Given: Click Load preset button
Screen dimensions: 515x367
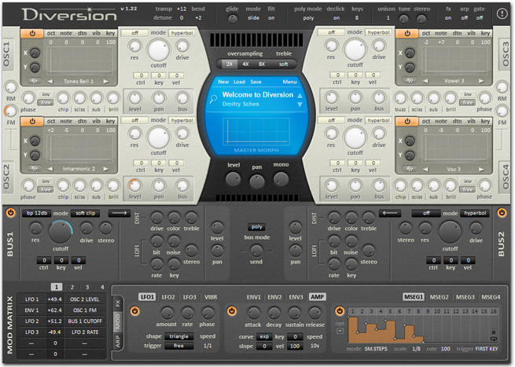Looking at the screenshot, I should (x=239, y=82).
